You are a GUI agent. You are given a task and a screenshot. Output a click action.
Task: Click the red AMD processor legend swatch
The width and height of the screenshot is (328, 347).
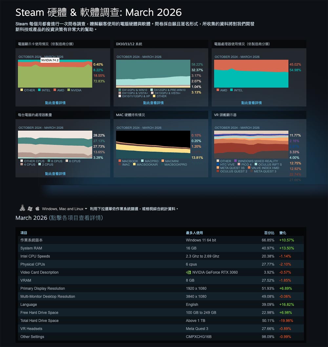218,90
